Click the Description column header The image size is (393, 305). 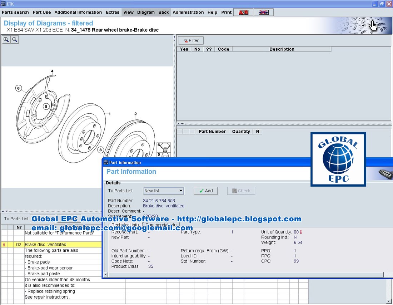[282, 49]
